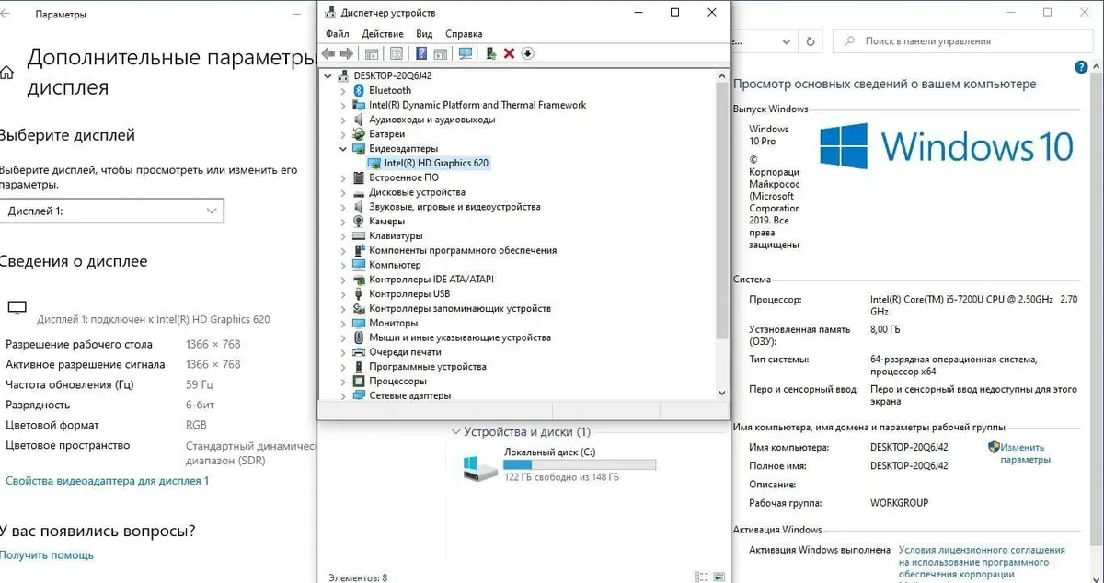1104x583 pixels.
Task: Click the refresh icon beside the search box
Action: [x=810, y=41]
